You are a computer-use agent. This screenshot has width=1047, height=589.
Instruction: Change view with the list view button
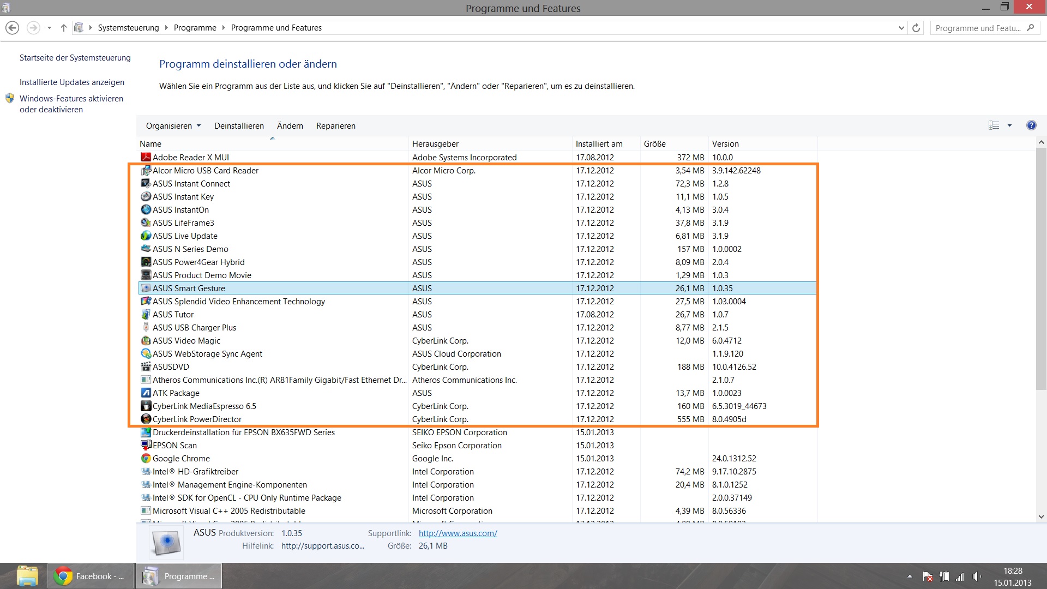994,125
